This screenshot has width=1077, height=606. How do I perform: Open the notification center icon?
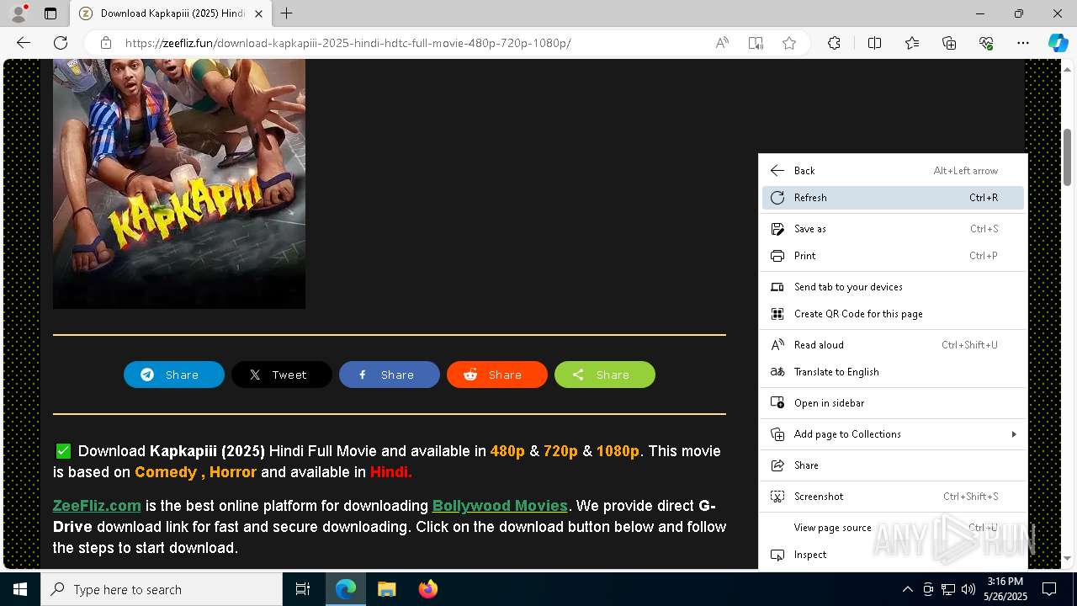click(1049, 589)
